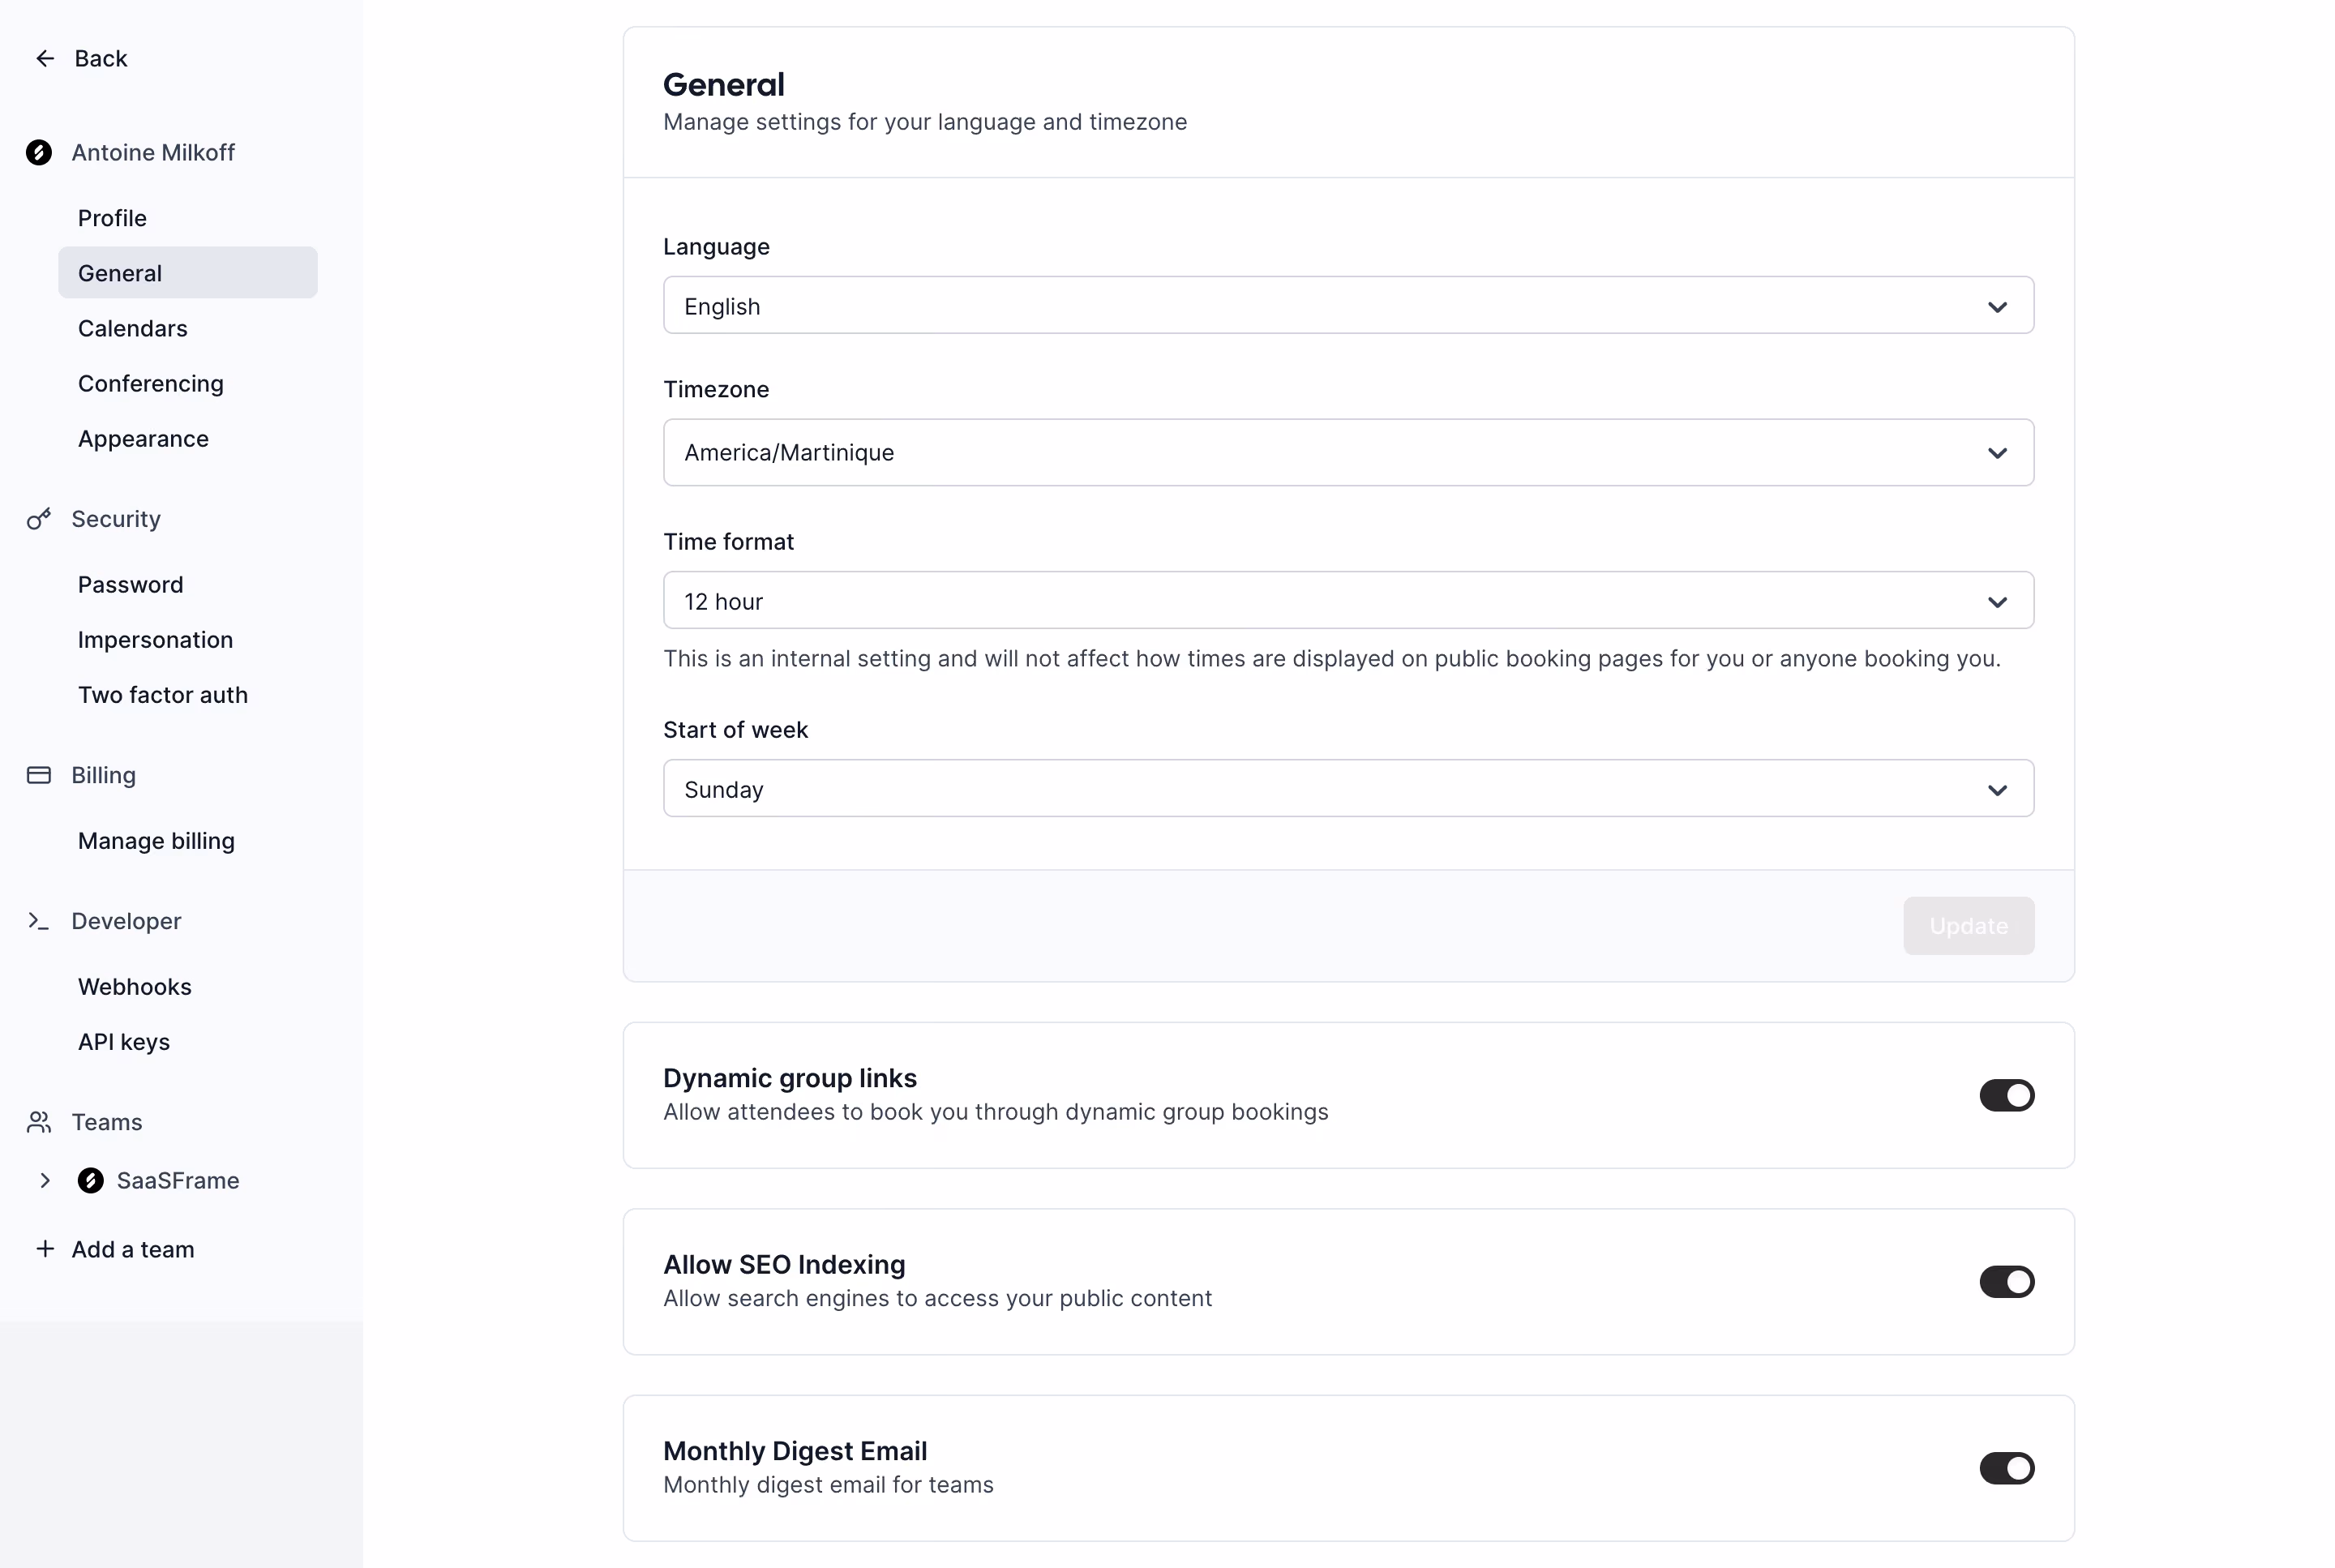Screen dimensions: 2335x1568
Task: Open the Start of week Sunday dropdown
Action: click(1348, 788)
